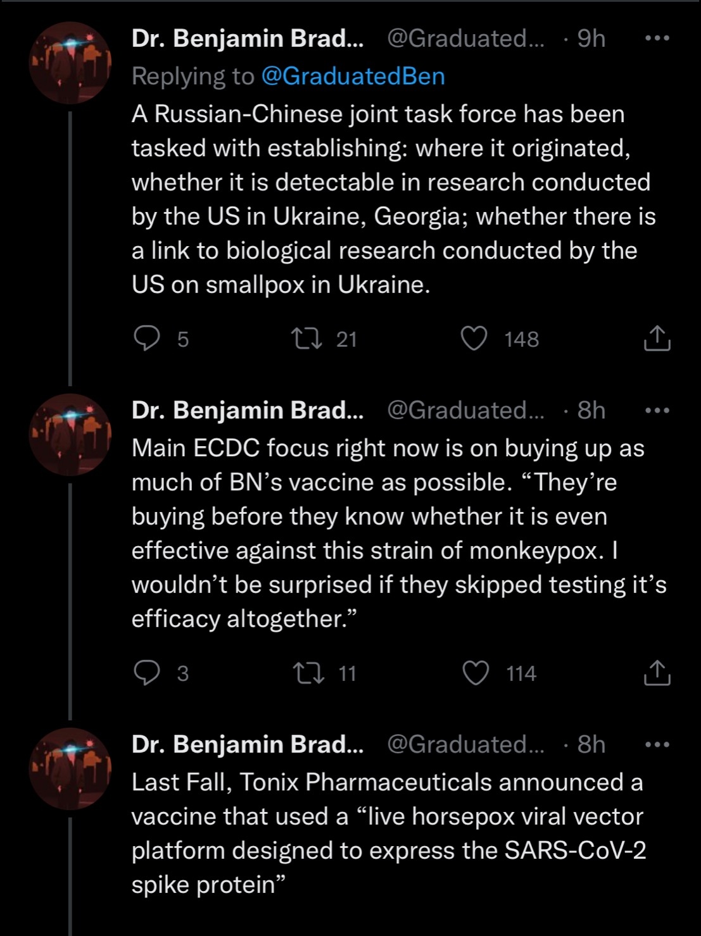This screenshot has width=701, height=936.
Task: Retweet the Russian-Chinese task force tweet
Action: click(x=310, y=339)
